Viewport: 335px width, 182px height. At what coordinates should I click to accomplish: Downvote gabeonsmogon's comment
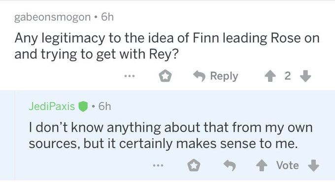coord(305,76)
